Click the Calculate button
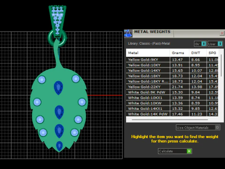Image resolution: width=225 pixels, height=169 pixels. click(x=175, y=151)
